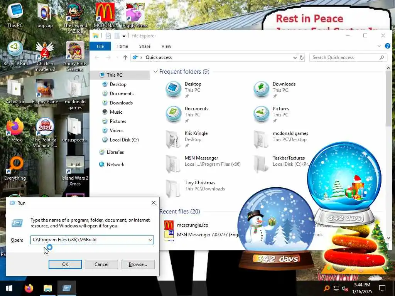Click the File Explorer help icon
395x296 pixels.
(x=387, y=46)
